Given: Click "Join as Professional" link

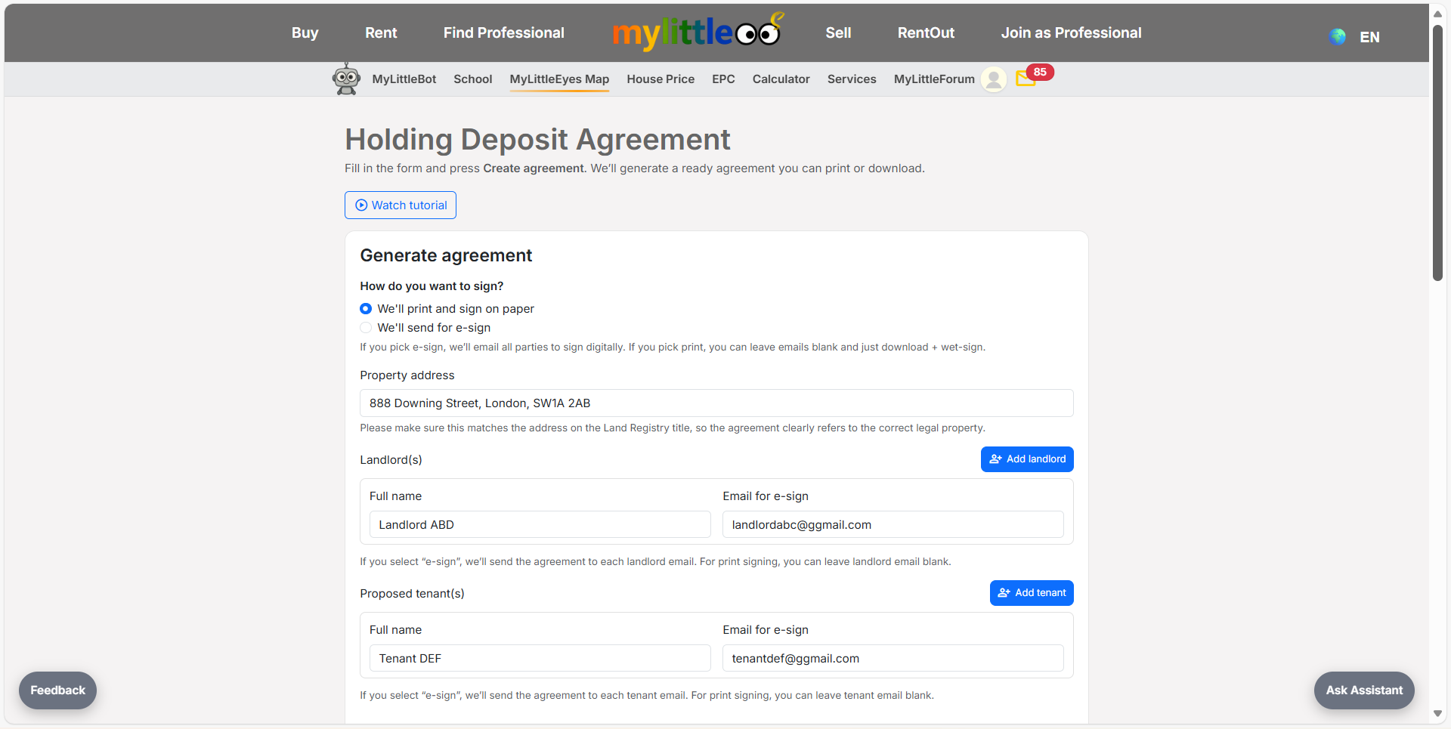Looking at the screenshot, I should [x=1071, y=32].
